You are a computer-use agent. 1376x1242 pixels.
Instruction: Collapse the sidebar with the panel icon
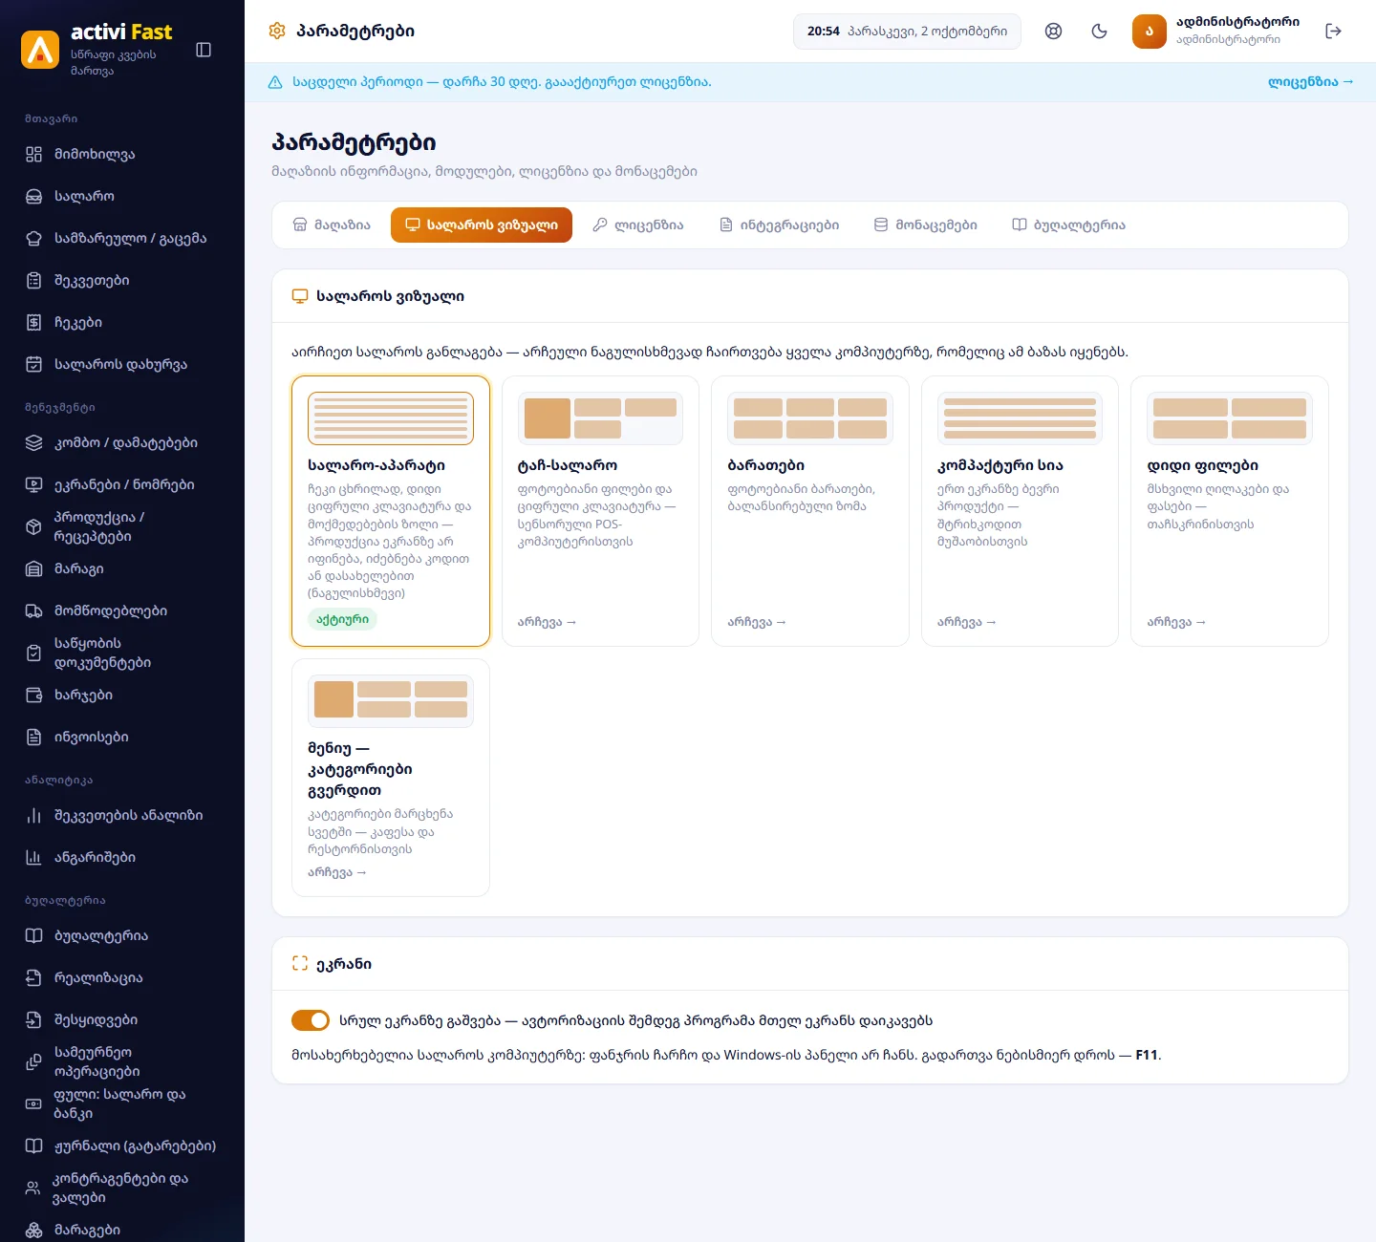click(x=204, y=50)
